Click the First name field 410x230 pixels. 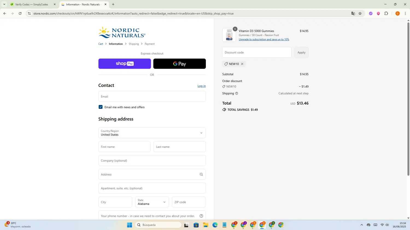pos(124,147)
